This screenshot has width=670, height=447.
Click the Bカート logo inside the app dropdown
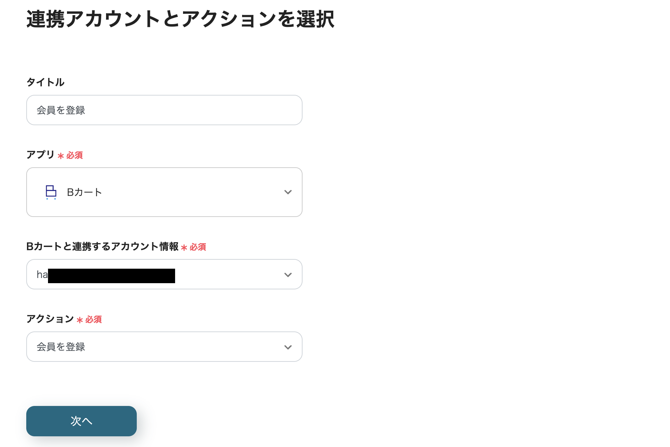point(50,192)
